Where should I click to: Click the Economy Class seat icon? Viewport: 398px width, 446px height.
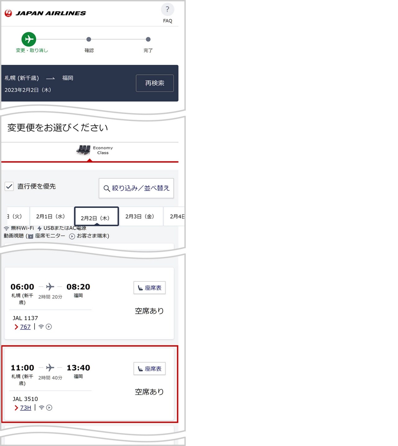click(x=83, y=150)
